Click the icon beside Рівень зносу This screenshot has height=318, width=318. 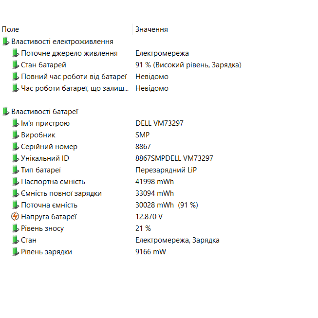[x=15, y=228]
